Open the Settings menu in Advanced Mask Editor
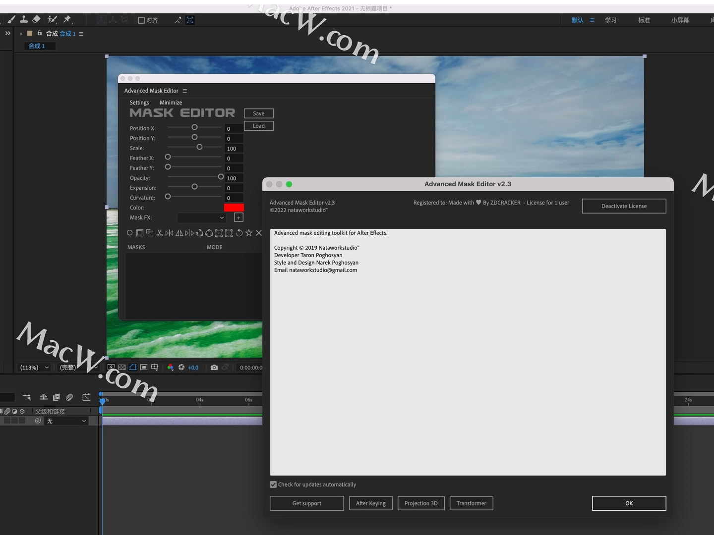 [139, 103]
